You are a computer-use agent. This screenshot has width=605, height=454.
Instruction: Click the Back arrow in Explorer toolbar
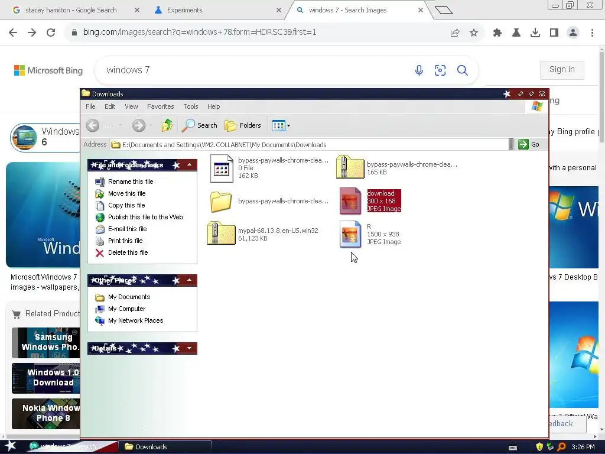93,125
